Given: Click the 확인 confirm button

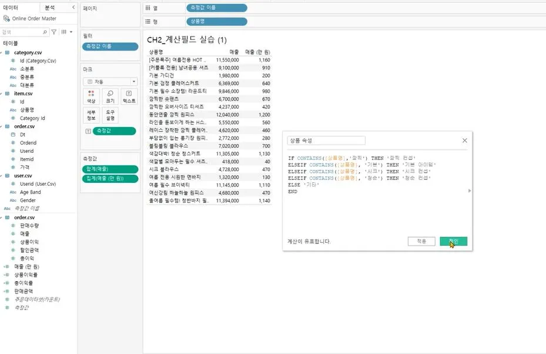Looking at the screenshot, I should click(453, 241).
